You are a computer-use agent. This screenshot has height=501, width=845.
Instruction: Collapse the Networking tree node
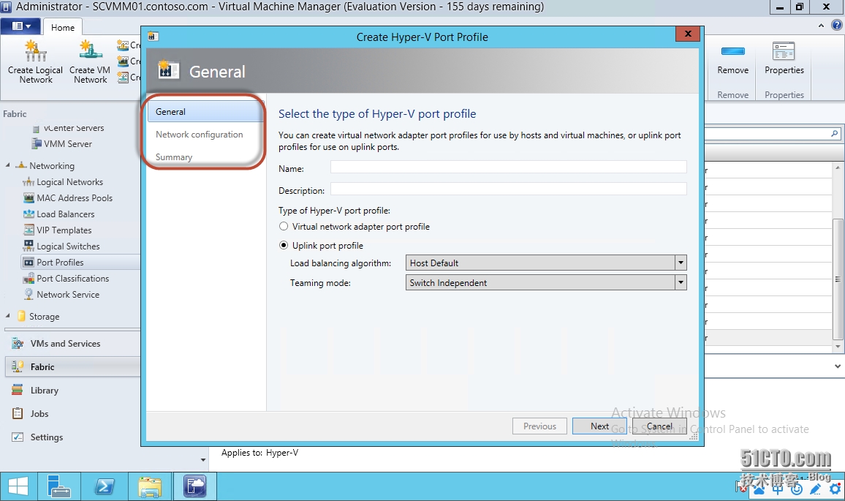click(x=7, y=165)
